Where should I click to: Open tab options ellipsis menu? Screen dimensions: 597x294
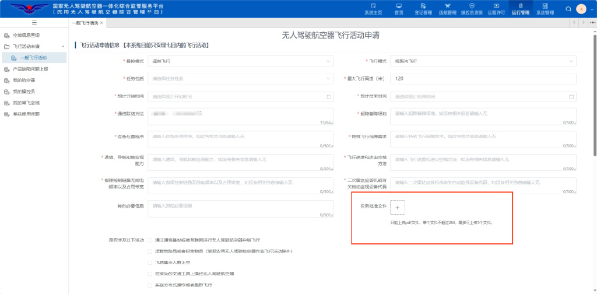click(592, 23)
